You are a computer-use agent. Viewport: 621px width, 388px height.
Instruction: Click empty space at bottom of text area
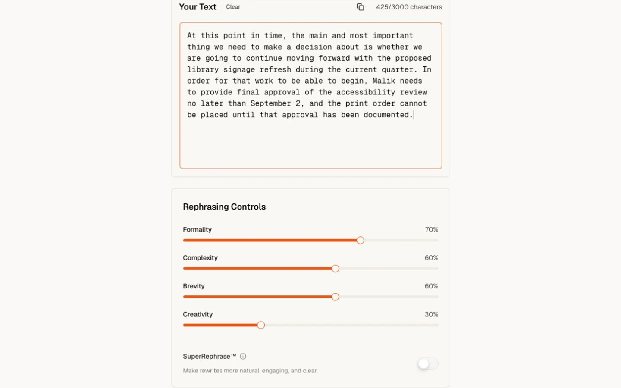310,144
